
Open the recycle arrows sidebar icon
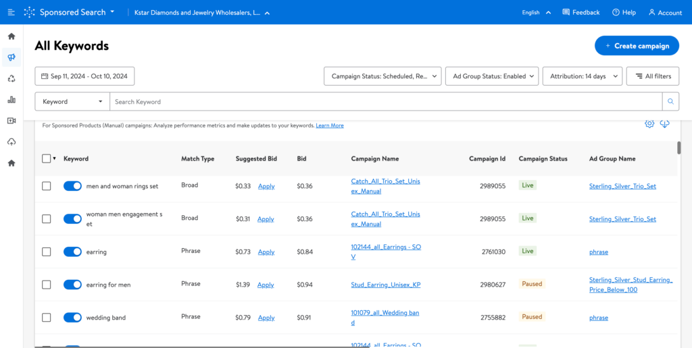tap(11, 78)
